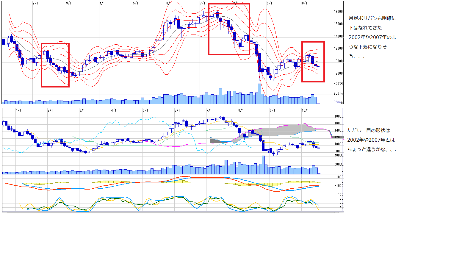The height and width of the screenshot is (269, 476).
Task: Click the 18000 price label on upper chart
Action: click(338, 12)
